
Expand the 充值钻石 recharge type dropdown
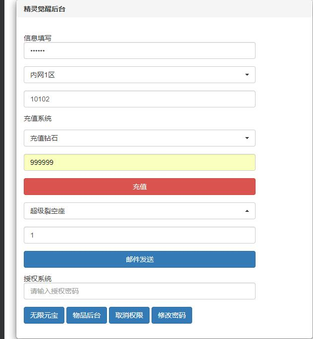tap(139, 138)
